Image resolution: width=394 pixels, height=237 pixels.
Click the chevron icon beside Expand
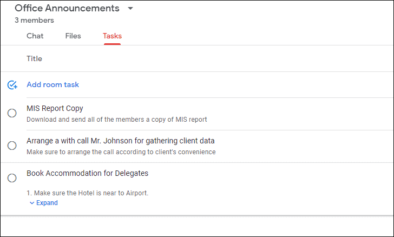point(32,203)
